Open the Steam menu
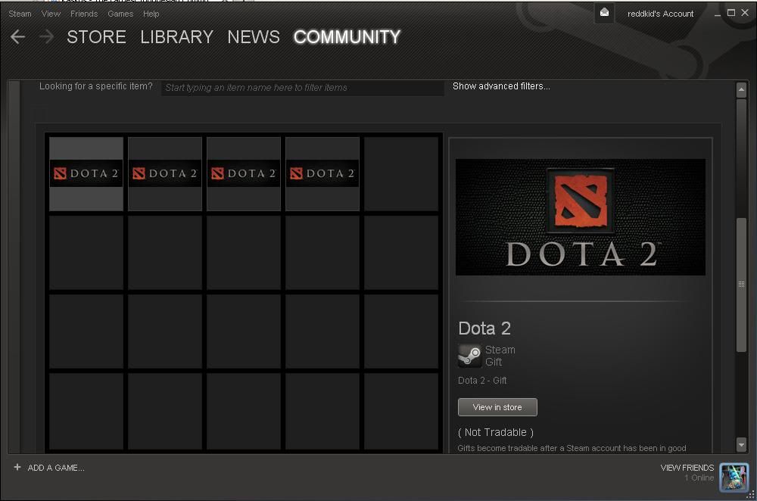 point(20,14)
